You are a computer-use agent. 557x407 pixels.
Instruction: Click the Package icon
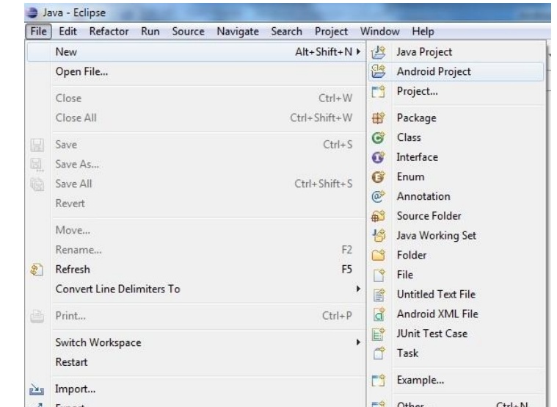[x=378, y=118]
